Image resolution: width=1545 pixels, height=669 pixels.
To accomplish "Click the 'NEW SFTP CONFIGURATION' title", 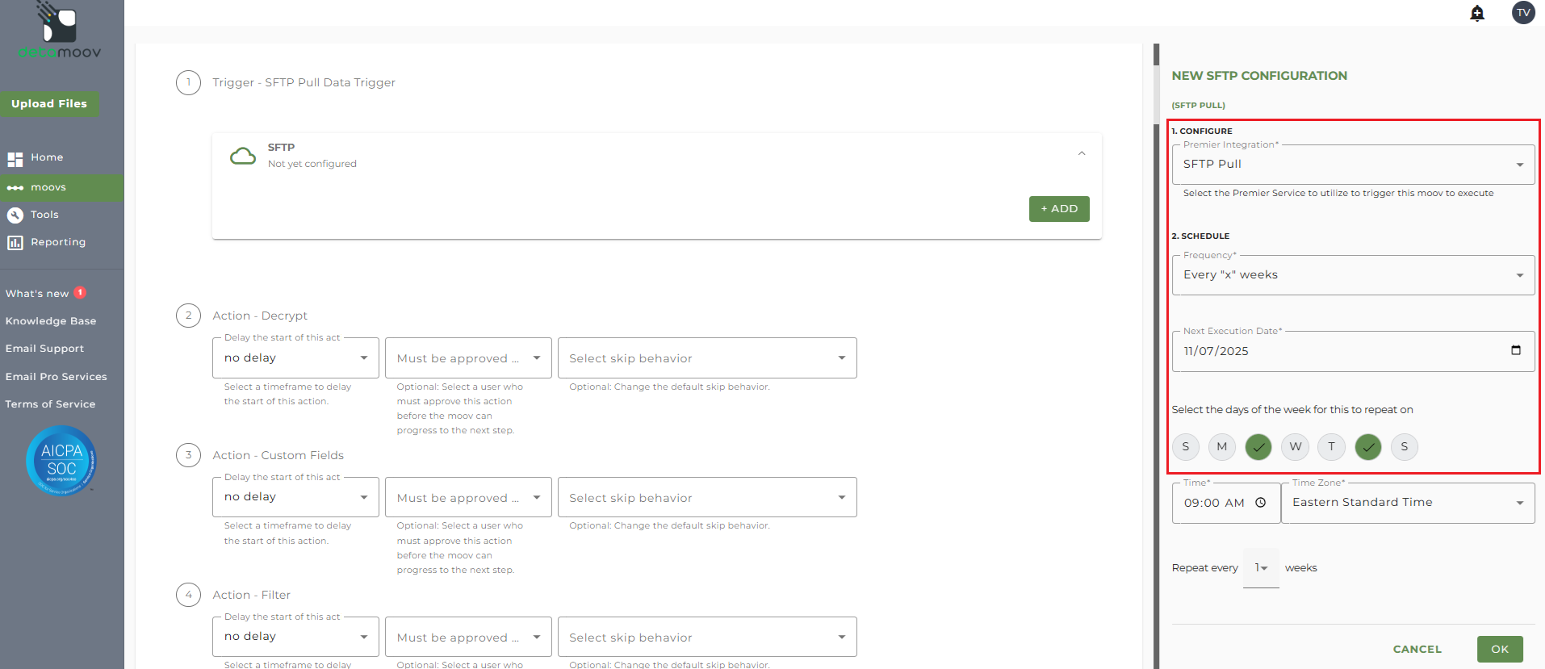I will pyautogui.click(x=1259, y=76).
